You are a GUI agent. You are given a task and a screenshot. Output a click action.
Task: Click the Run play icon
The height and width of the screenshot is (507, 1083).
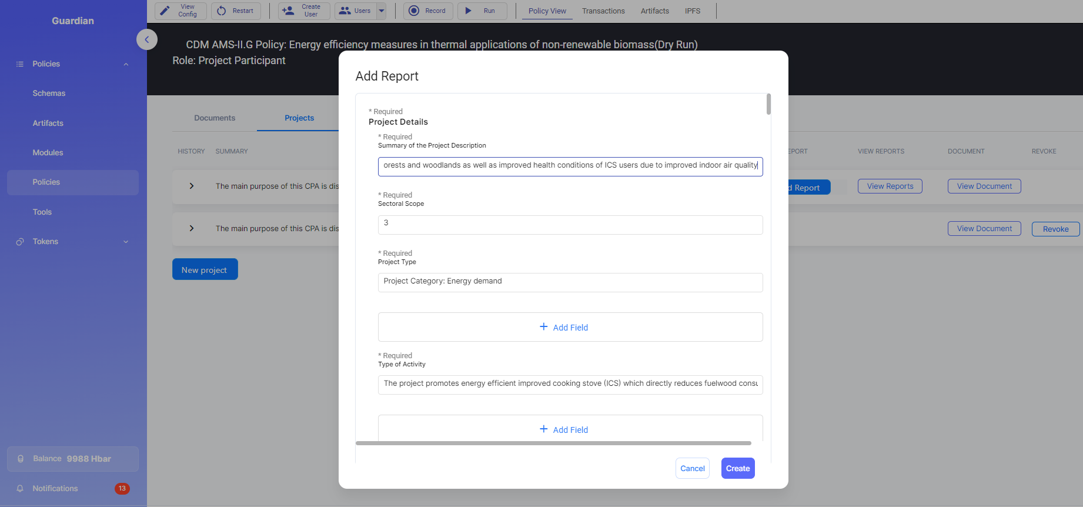(469, 11)
